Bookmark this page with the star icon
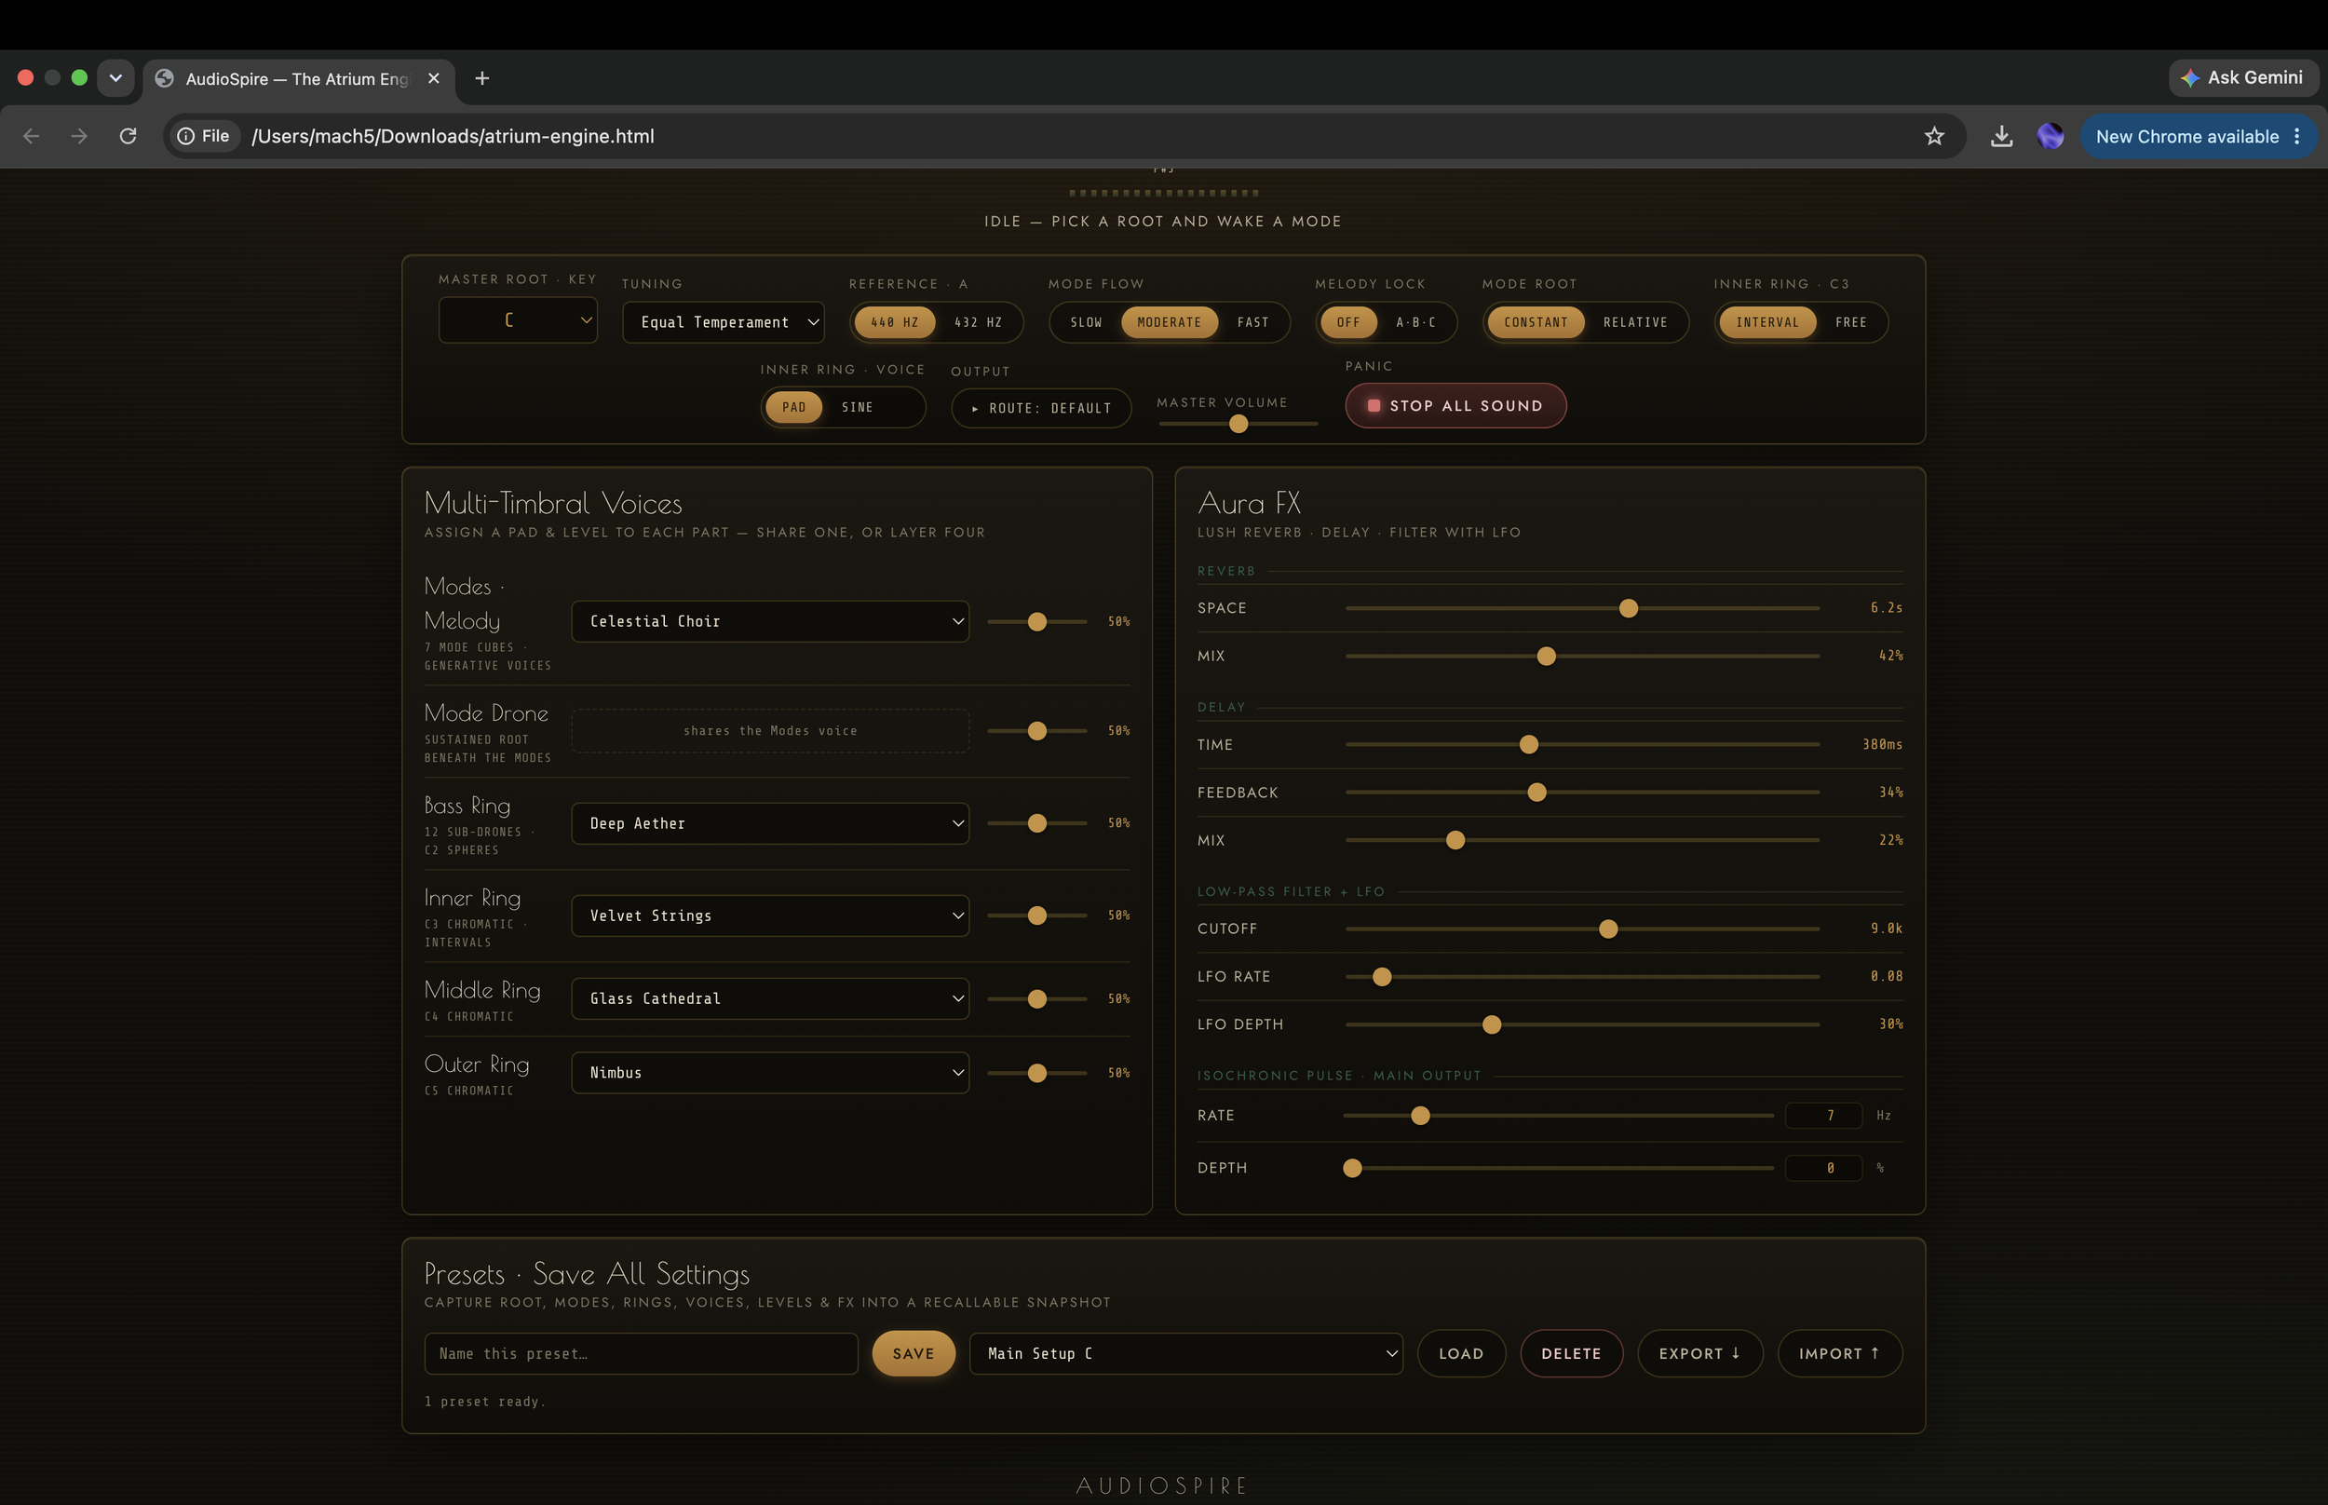2328x1505 pixels. (1934, 136)
